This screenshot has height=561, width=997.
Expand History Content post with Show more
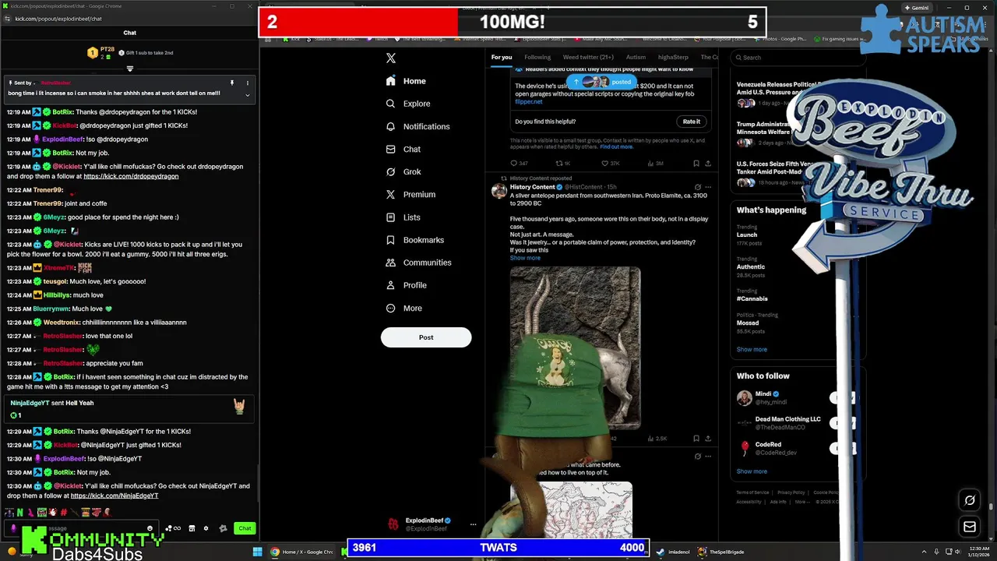click(525, 258)
